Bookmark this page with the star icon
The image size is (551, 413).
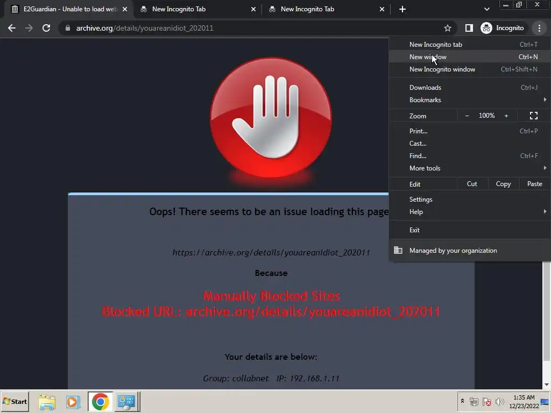447,28
